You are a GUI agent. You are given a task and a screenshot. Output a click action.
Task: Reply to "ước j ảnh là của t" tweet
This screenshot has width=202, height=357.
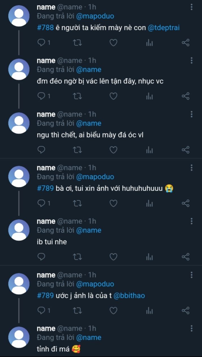[41, 311]
